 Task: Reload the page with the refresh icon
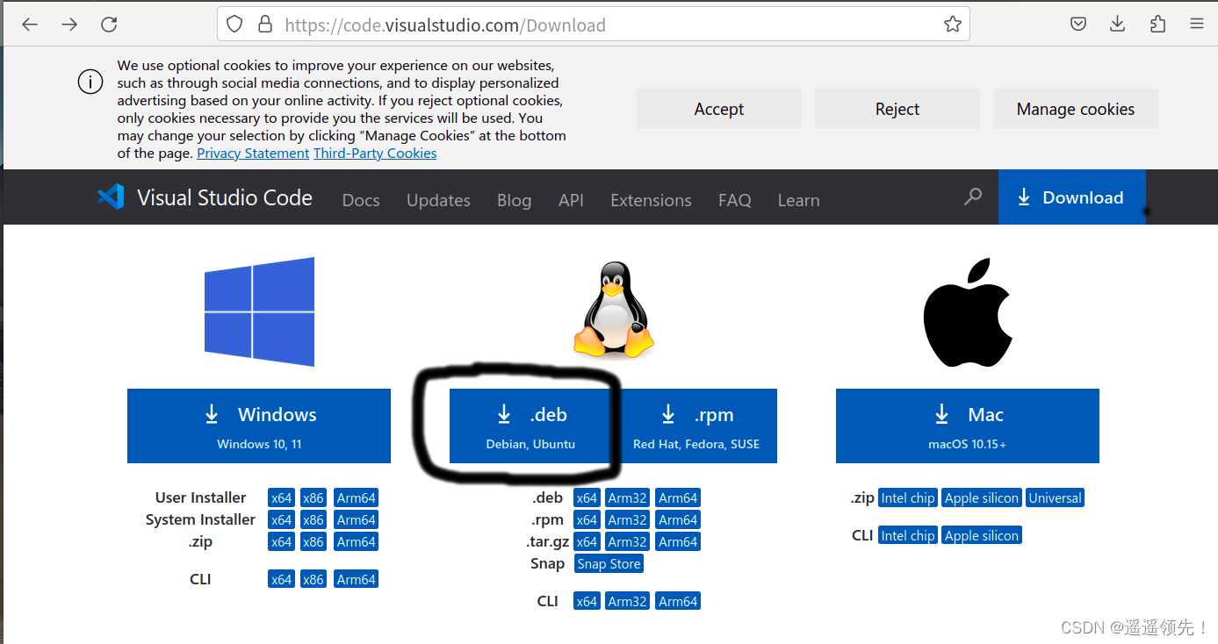tap(109, 25)
